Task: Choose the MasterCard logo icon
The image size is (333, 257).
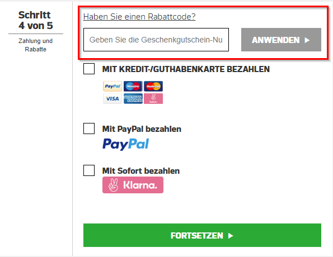Action: click(153, 86)
